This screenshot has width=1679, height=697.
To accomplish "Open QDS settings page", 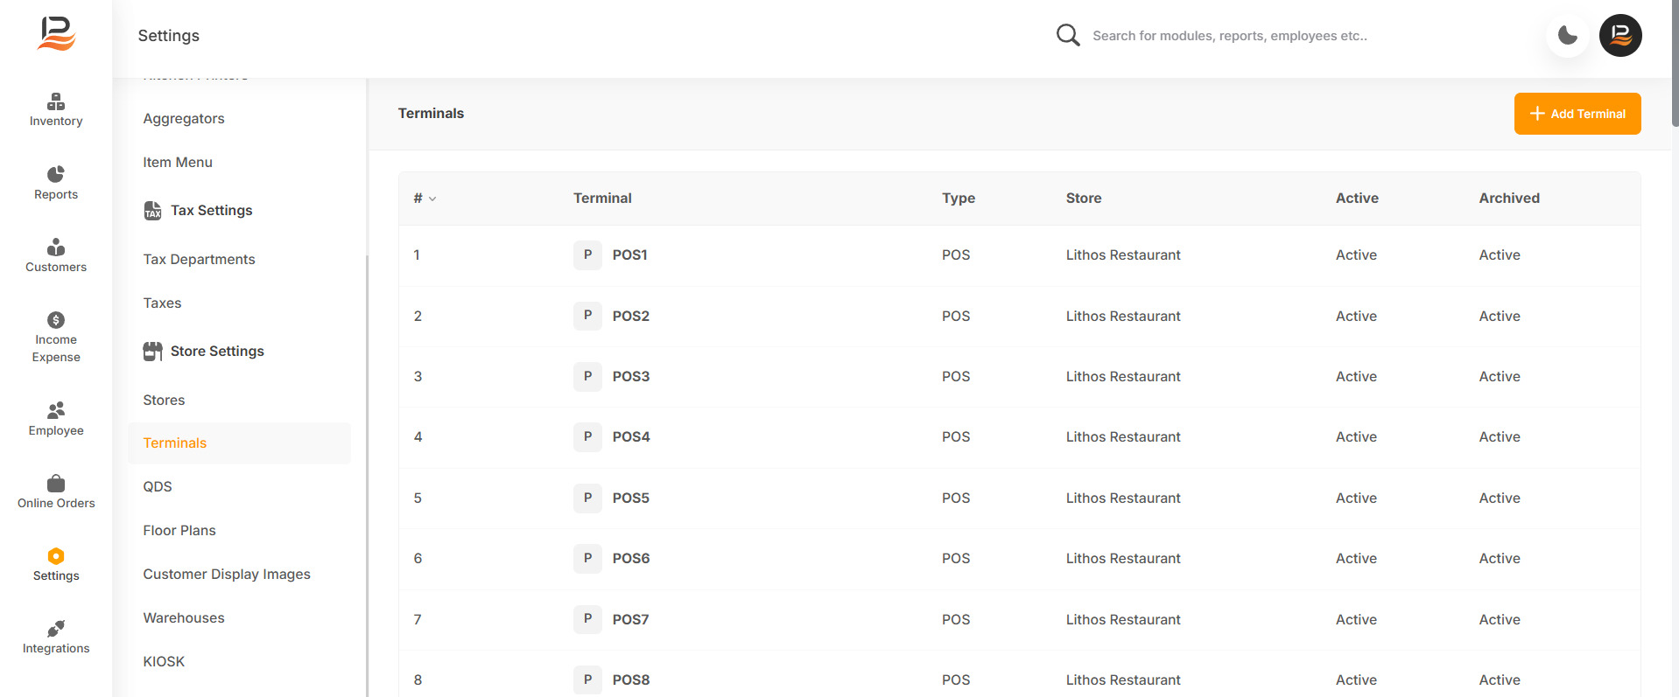I will click(158, 487).
